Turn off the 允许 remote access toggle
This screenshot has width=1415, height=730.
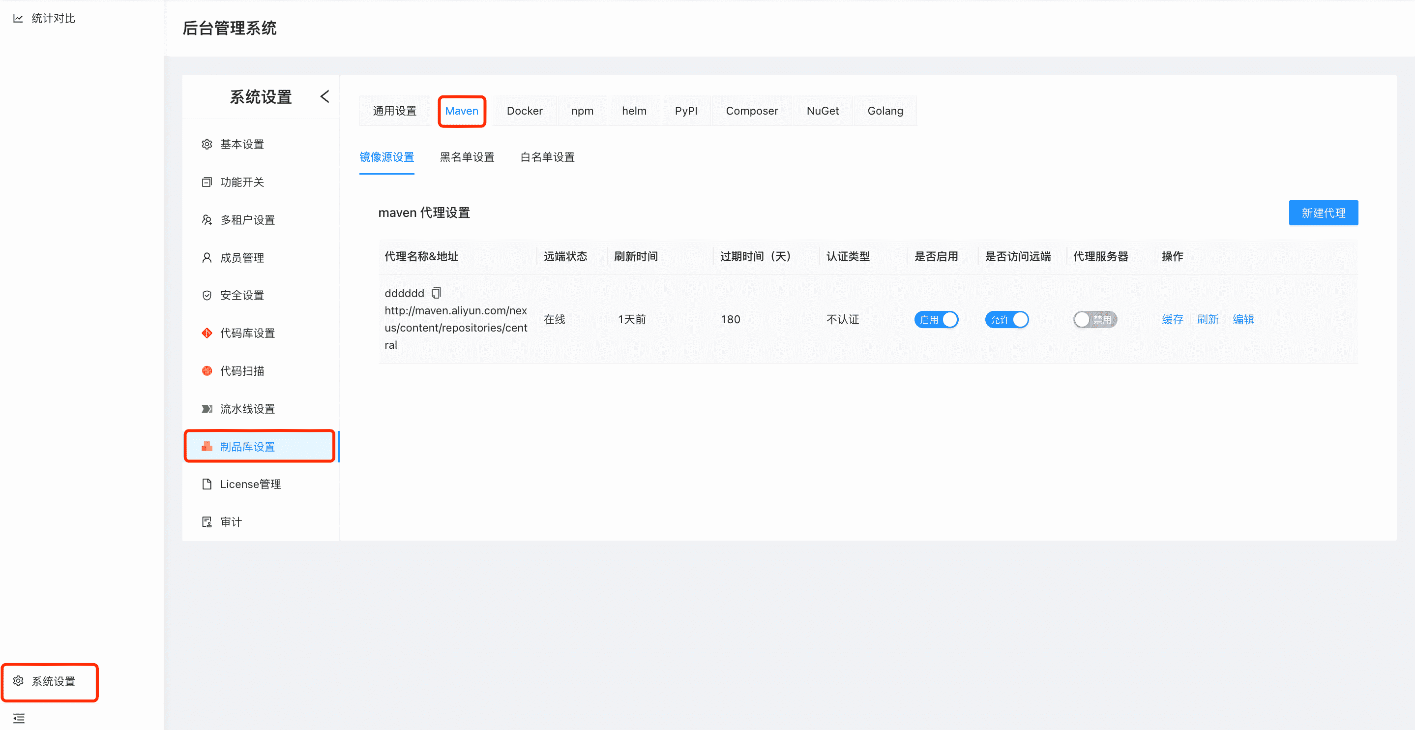point(1007,319)
